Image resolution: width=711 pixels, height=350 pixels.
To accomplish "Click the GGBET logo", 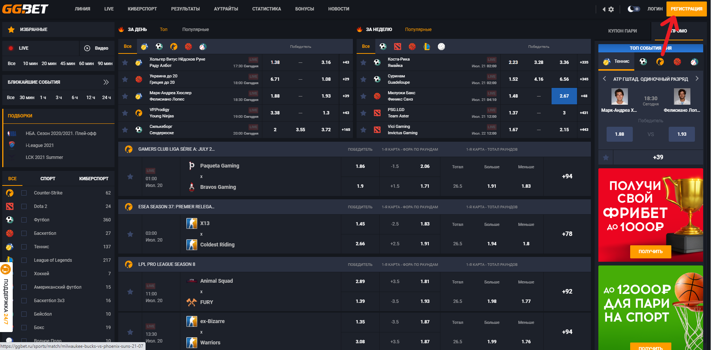I will click(25, 9).
